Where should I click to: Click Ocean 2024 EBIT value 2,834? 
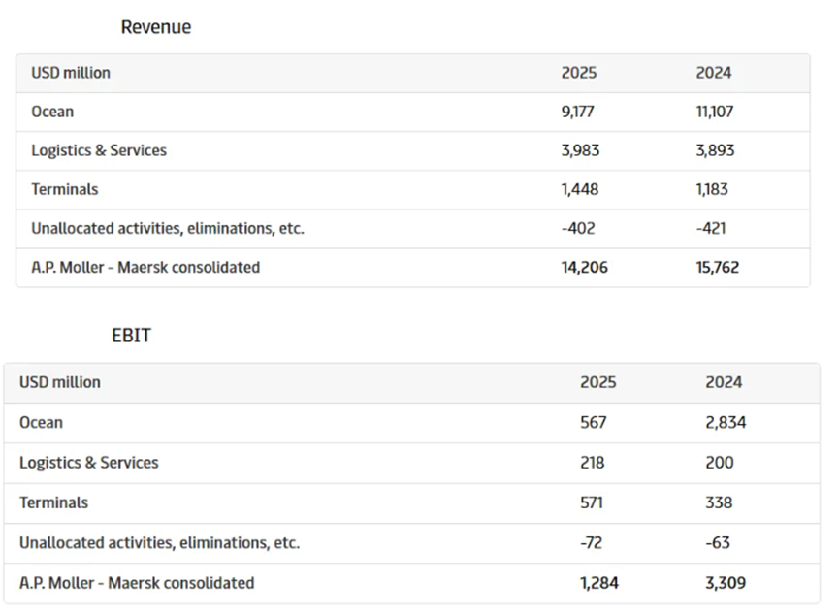[x=726, y=422]
